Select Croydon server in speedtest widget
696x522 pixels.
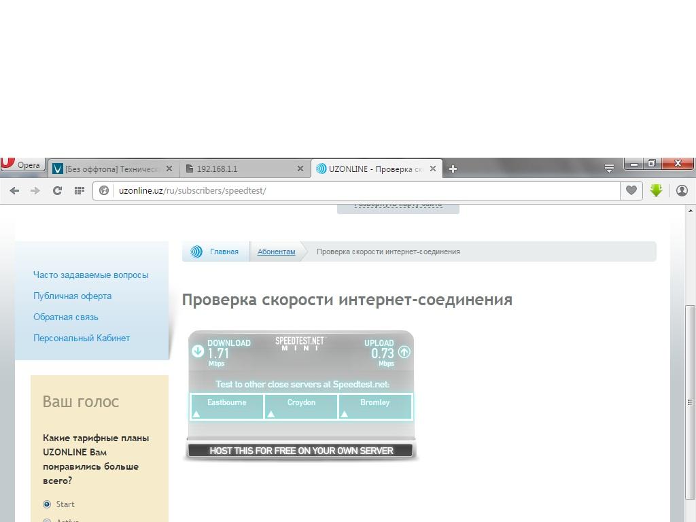pyautogui.click(x=301, y=406)
